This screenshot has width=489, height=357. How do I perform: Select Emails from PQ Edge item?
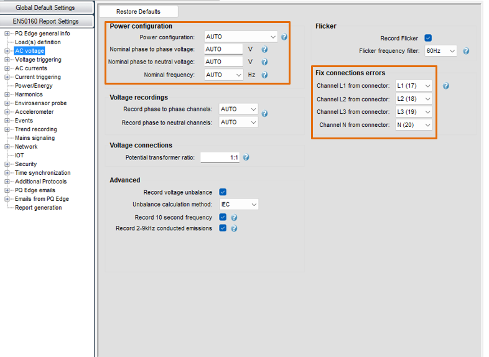coord(42,199)
